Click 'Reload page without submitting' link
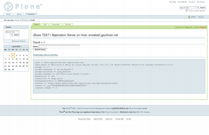Screen dimensions: 209x135 [45, 55]
